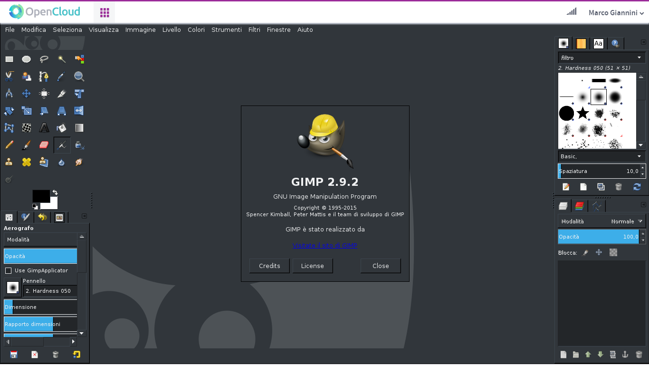Select the Blend gradient tool

79,128
